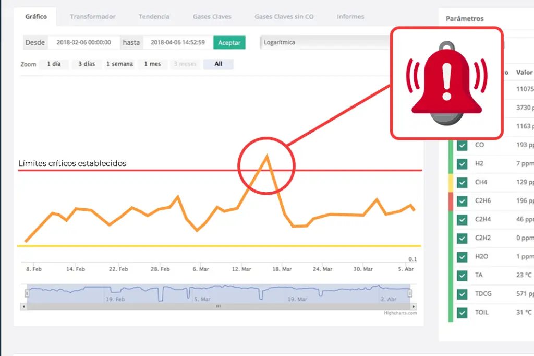
Task: Toggle the CH4 parameter checkbox
Action: tap(462, 183)
